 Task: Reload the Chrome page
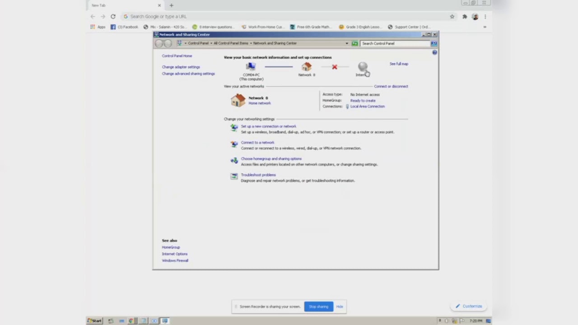click(x=113, y=16)
